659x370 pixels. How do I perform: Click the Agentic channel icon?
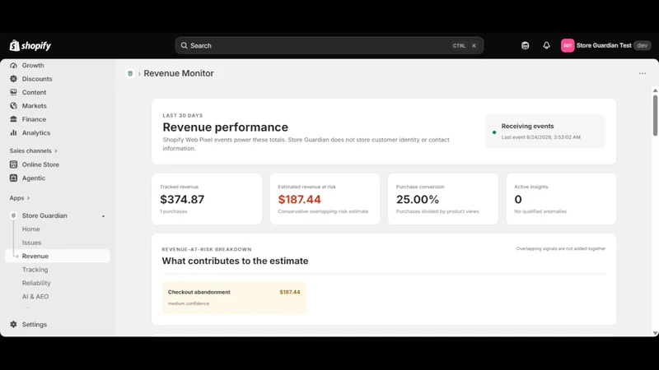[x=13, y=178]
